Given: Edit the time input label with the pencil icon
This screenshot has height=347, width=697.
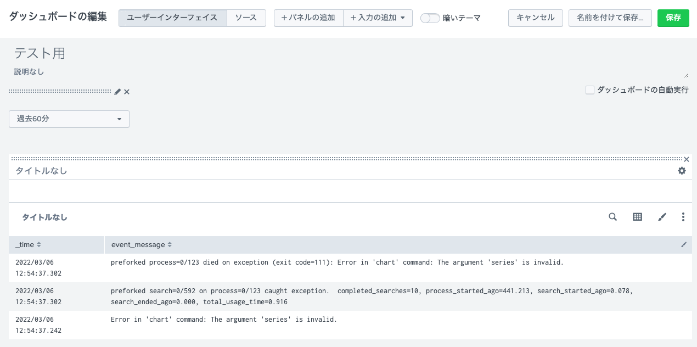Looking at the screenshot, I should tap(117, 92).
